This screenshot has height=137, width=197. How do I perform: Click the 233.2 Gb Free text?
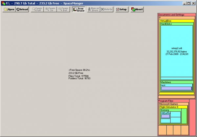click(76, 73)
